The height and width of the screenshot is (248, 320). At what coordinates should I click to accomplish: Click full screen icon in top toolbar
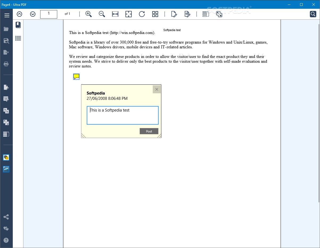[219, 14]
